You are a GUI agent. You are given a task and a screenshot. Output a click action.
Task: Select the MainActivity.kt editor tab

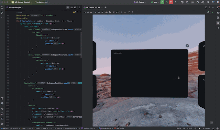15,8
